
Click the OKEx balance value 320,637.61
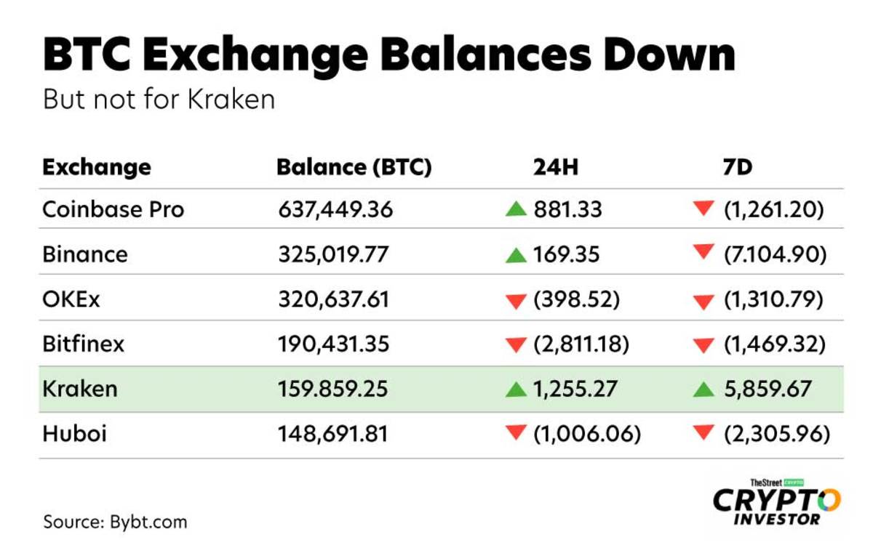(334, 299)
